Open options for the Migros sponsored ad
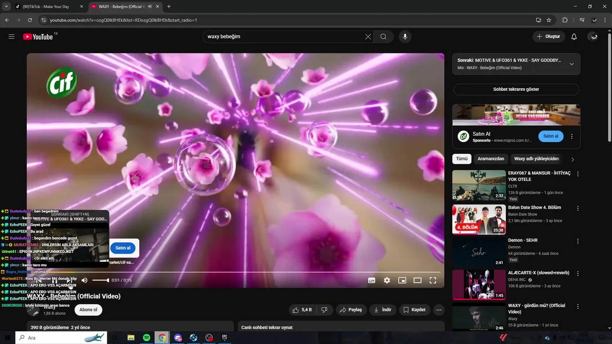Viewport: 612px width, 344px height. [x=571, y=136]
